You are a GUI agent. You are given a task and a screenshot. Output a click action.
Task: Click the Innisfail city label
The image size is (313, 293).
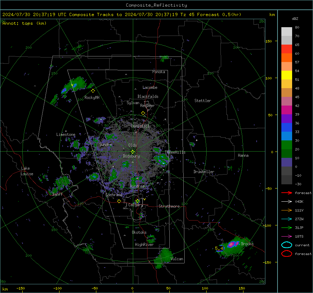pyautogui.click(x=141, y=126)
